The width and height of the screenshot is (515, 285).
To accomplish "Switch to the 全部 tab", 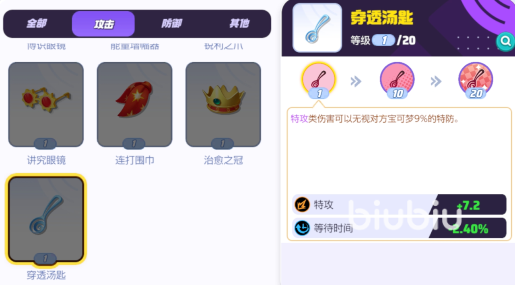I will pyautogui.click(x=37, y=24).
